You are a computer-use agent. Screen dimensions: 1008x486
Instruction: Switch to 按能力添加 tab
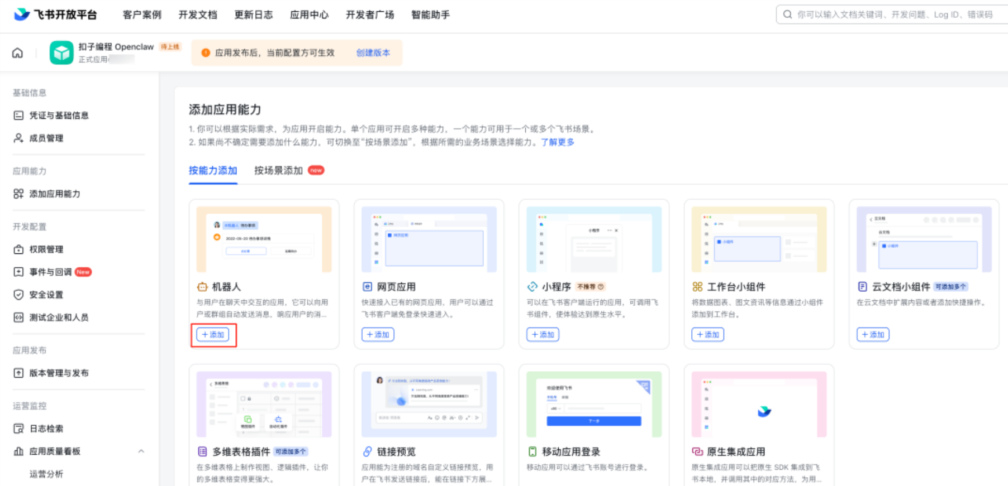tap(213, 170)
